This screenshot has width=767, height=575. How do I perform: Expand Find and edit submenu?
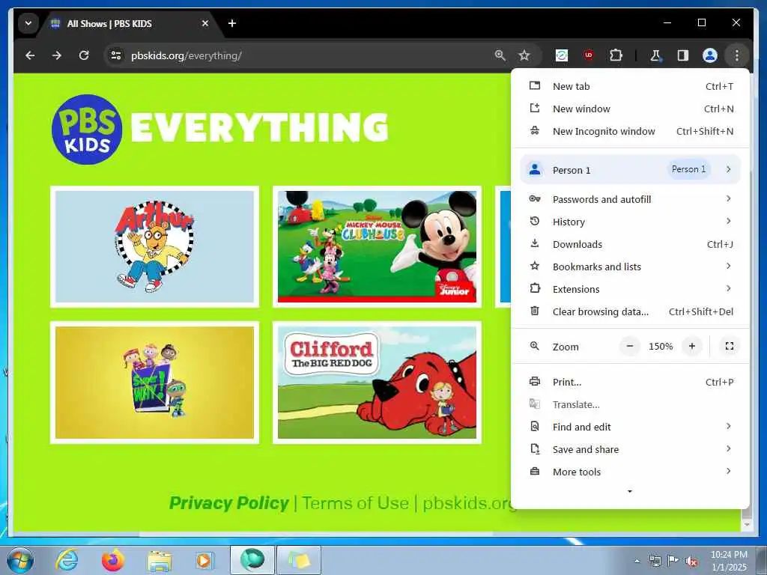click(x=630, y=427)
